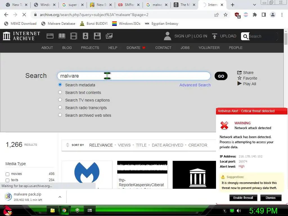
Task: Click the malware search input field
Action: pos(134,76)
